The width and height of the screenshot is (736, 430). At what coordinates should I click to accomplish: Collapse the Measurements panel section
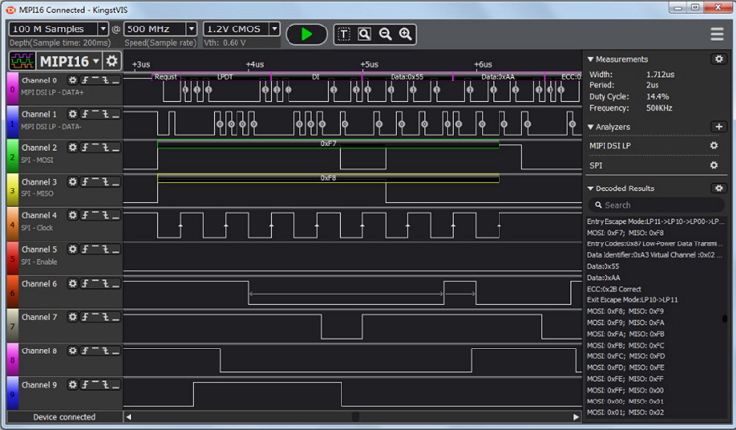pos(591,60)
